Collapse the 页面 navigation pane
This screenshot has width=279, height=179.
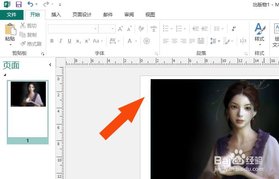(x=50, y=65)
